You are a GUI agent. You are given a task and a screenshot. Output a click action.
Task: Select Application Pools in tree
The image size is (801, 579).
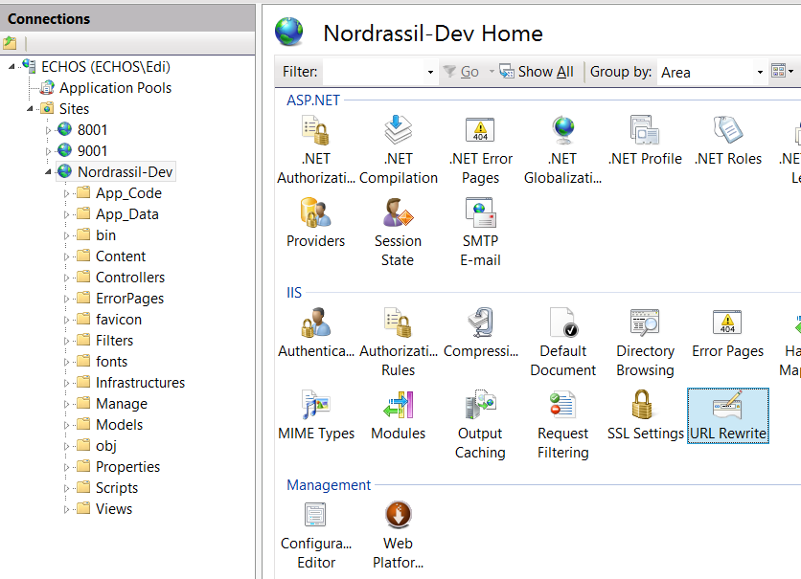tap(115, 88)
